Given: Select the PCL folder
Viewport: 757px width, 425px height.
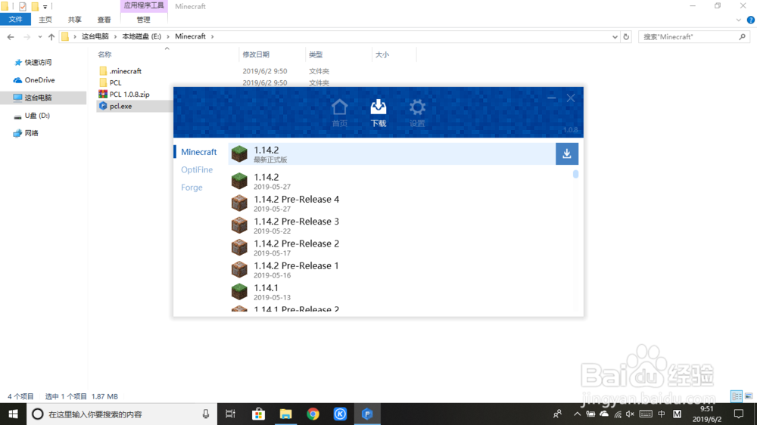Looking at the screenshot, I should [x=115, y=82].
